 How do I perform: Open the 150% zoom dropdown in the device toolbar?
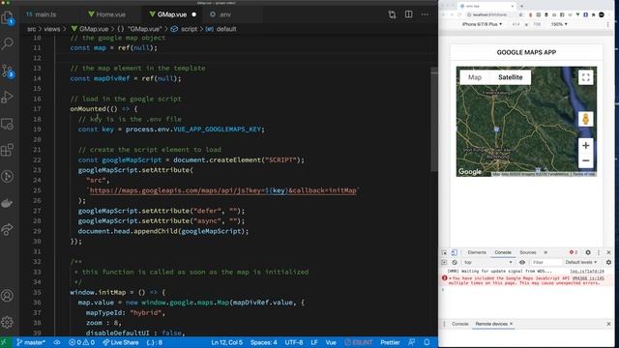coord(559,24)
